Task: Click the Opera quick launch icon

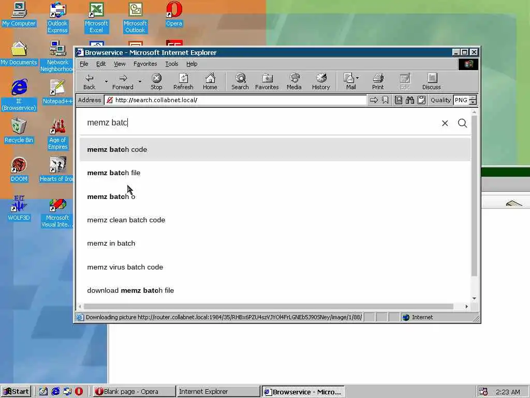Action: click(79, 392)
